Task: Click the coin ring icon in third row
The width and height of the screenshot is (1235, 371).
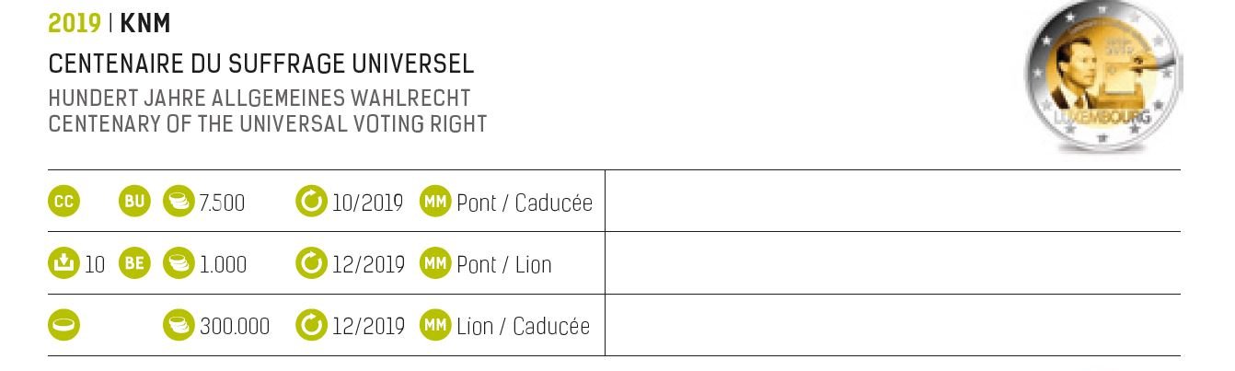Action: pyautogui.click(x=63, y=326)
